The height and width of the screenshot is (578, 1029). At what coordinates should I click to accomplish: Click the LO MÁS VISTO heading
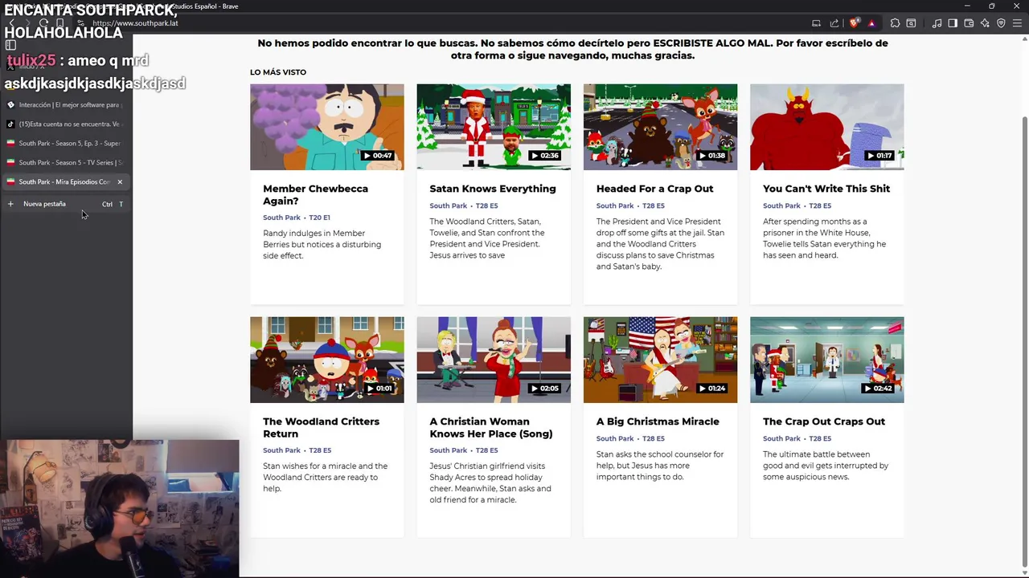coord(278,72)
